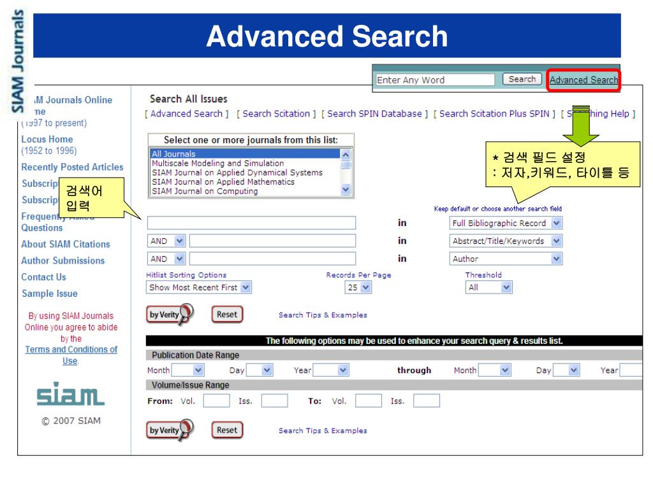
Task: Click the lower Reset button
Action: point(227,430)
